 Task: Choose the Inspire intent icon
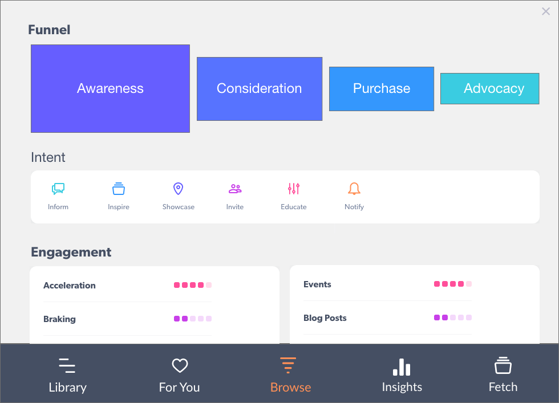tap(119, 189)
